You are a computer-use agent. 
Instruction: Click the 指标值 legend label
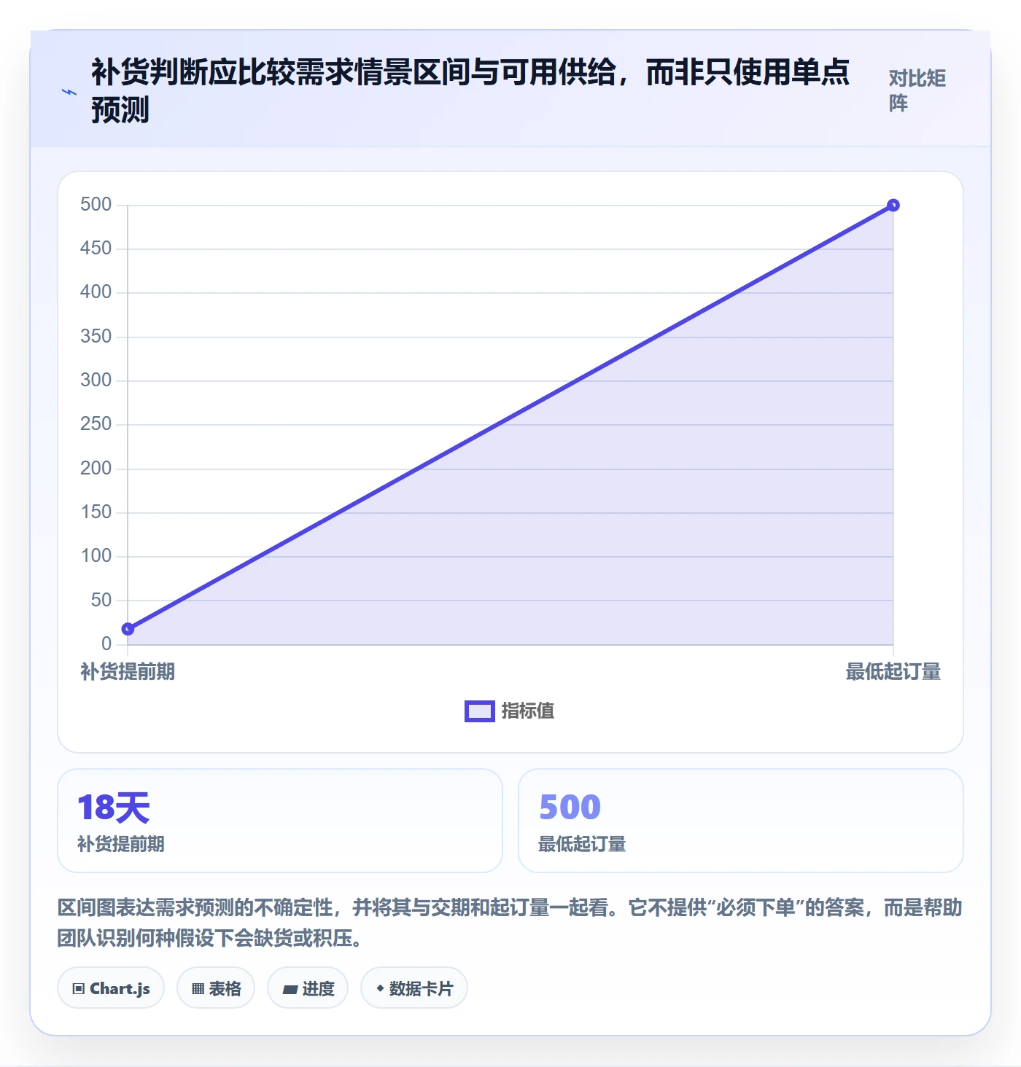point(528,711)
